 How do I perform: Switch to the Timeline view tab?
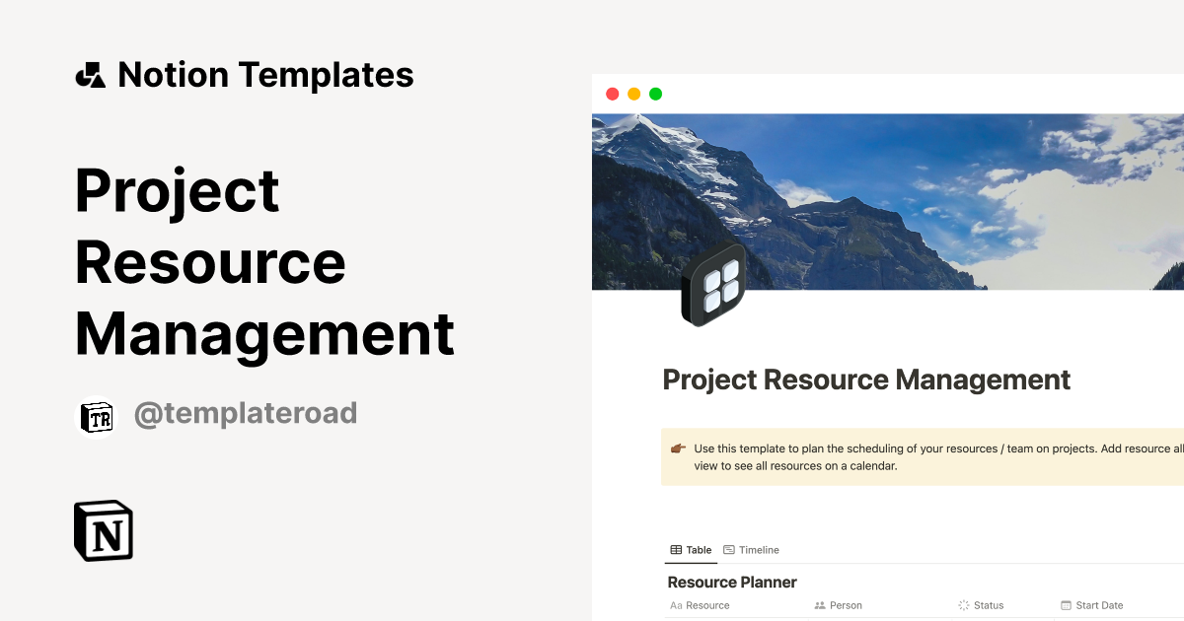[x=751, y=550]
